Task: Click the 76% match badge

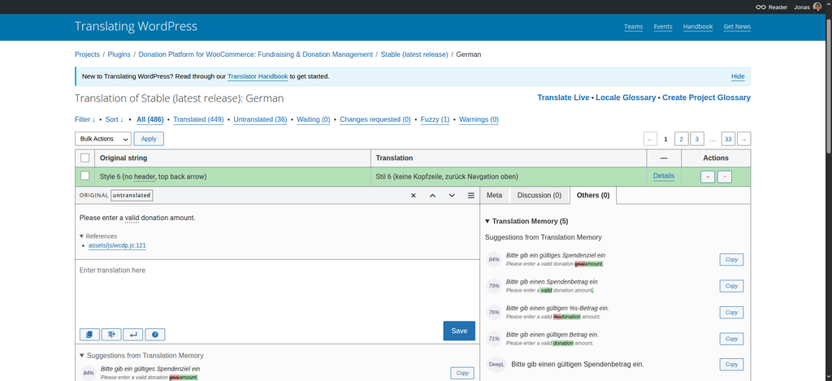Action: click(494, 313)
